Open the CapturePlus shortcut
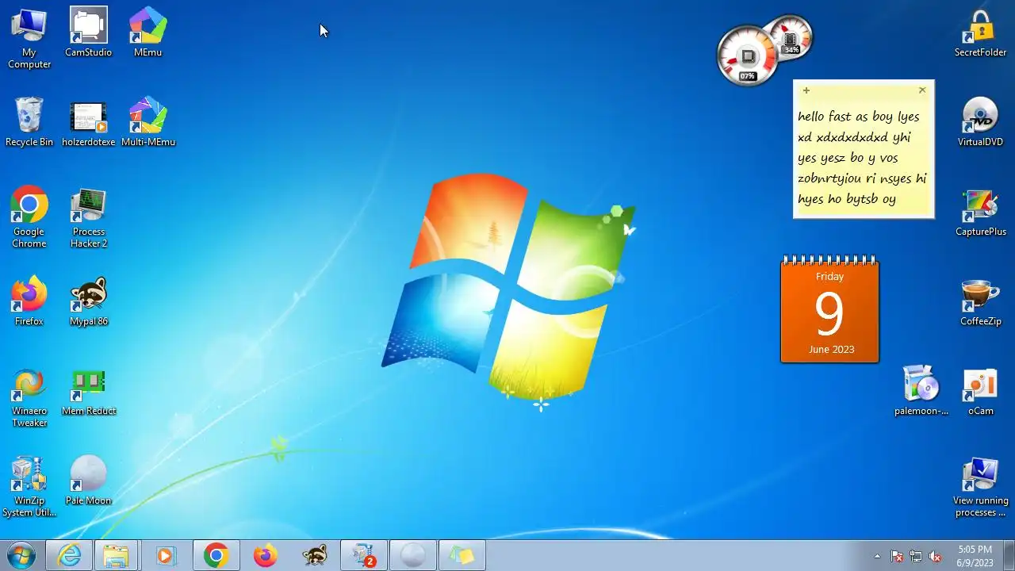1015x571 pixels. click(980, 212)
